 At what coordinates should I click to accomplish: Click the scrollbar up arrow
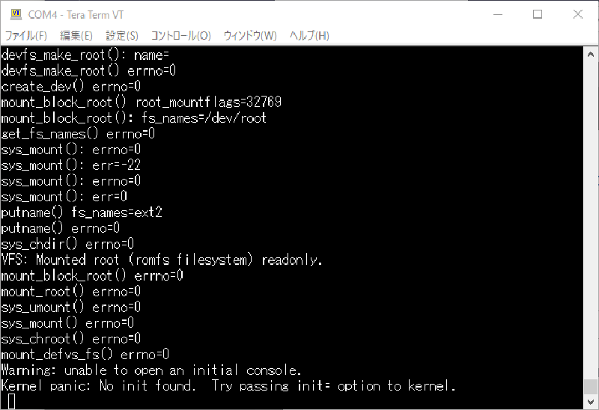click(591, 53)
